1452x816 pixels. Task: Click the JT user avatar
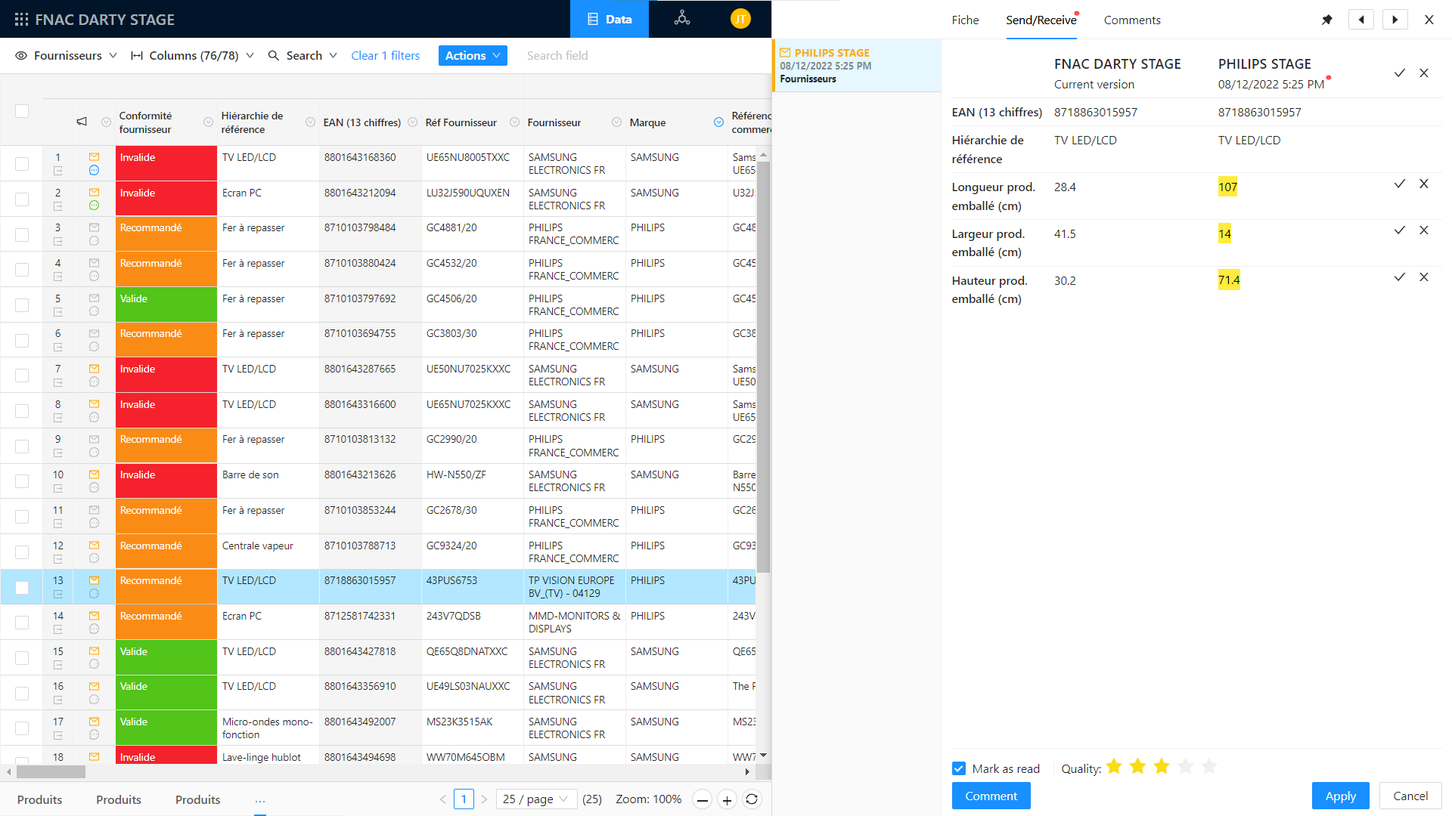pos(740,19)
